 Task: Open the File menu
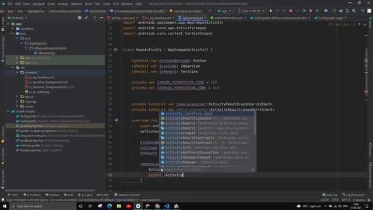pyautogui.click(x=10, y=4)
